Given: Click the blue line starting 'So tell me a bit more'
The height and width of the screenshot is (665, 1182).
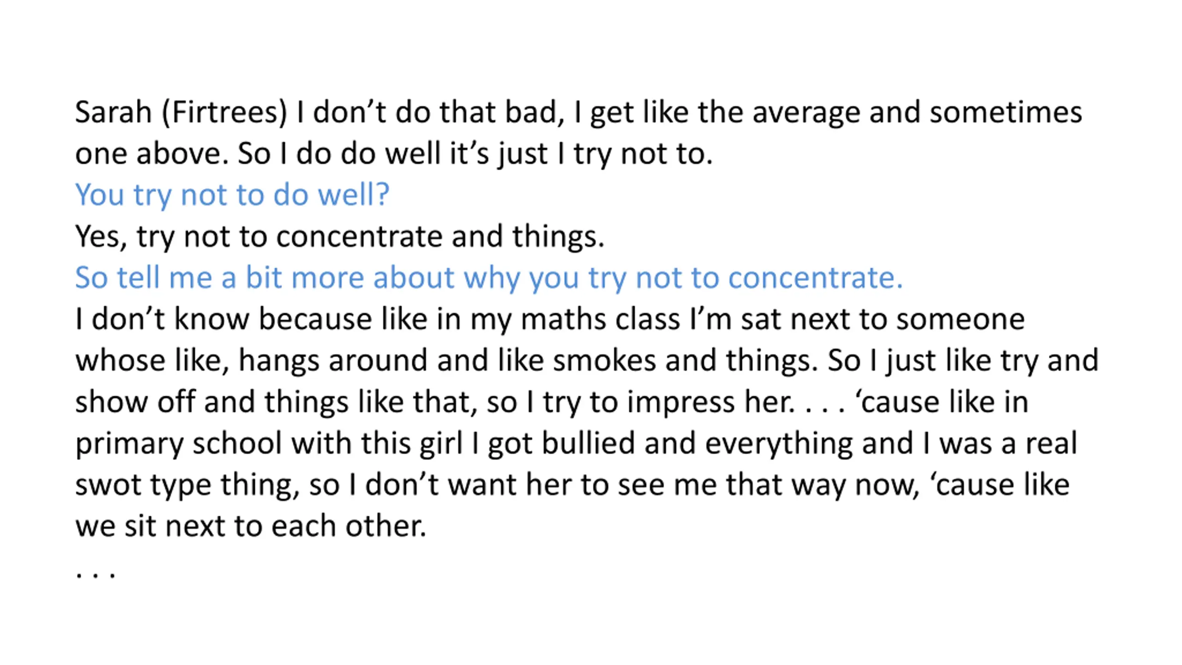Looking at the screenshot, I should (x=488, y=278).
